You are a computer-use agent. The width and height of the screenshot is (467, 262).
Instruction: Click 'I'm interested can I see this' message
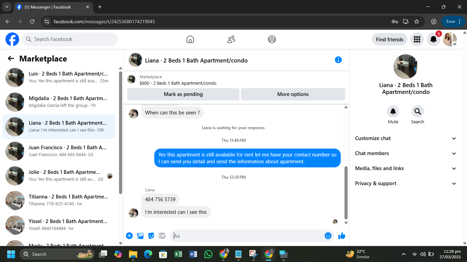(x=176, y=212)
